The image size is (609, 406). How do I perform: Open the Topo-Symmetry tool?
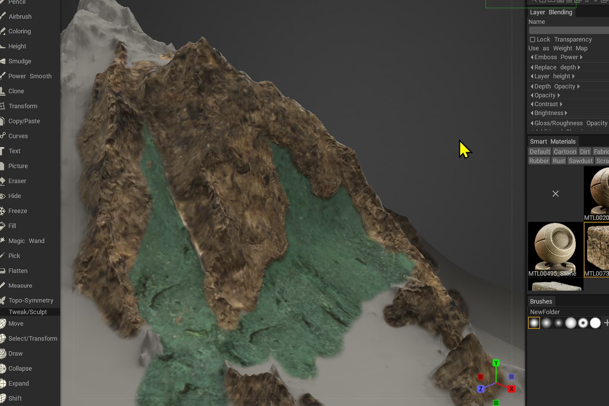(31, 301)
